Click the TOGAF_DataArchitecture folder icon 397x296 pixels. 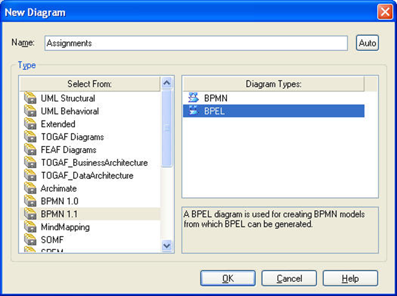(30, 176)
